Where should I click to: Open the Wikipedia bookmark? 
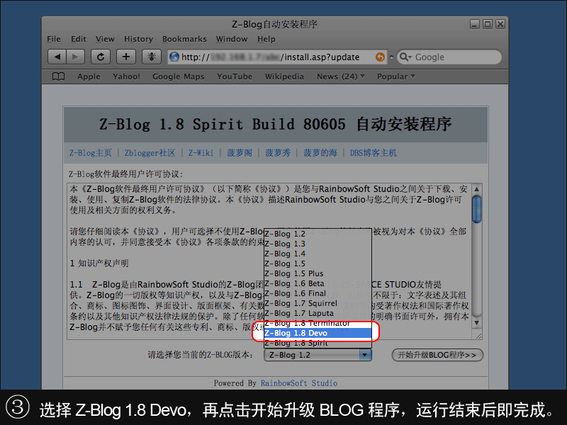point(284,76)
